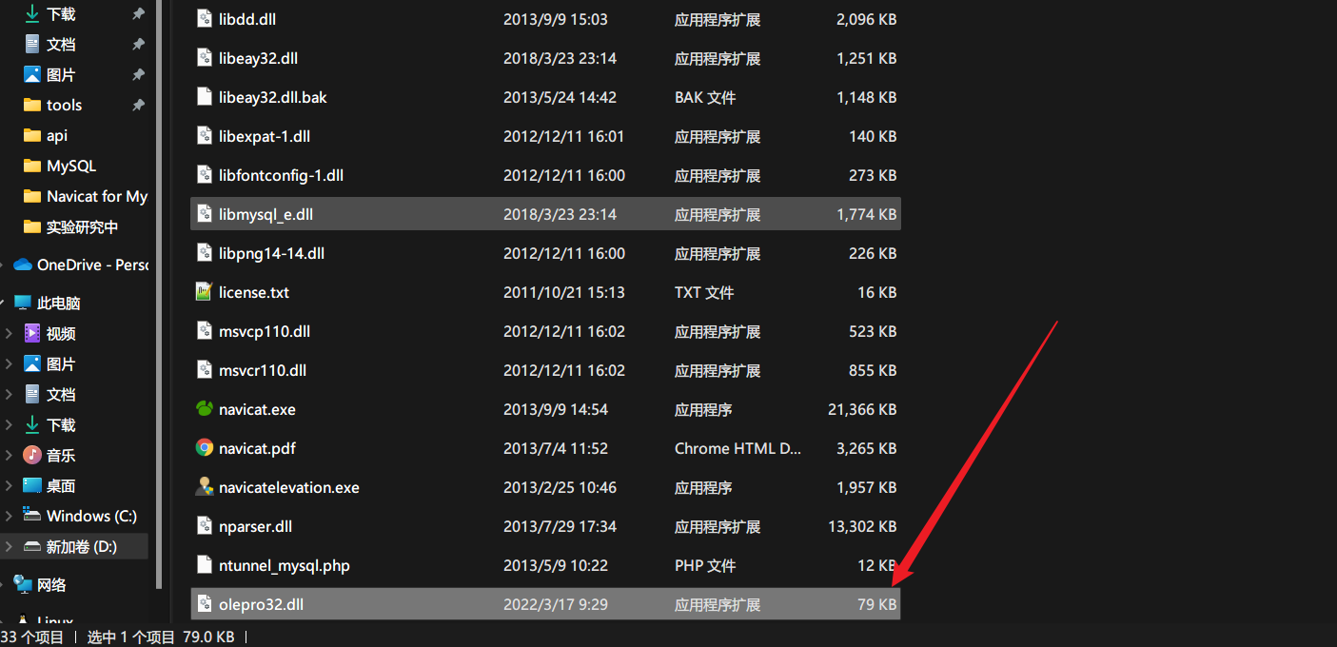Select the ntunnel_mysql.php file name
The height and width of the screenshot is (647, 1337).
[x=285, y=565]
